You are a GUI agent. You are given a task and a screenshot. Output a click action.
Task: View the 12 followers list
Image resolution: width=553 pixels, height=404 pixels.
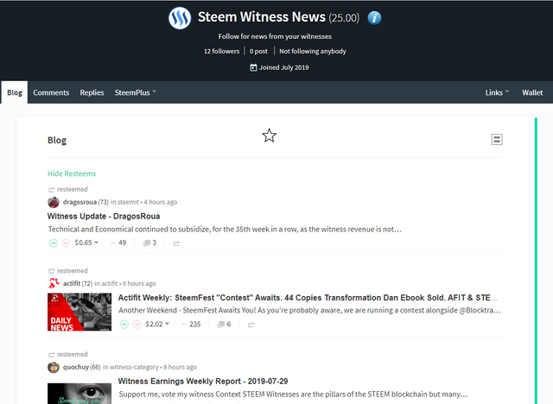(221, 52)
